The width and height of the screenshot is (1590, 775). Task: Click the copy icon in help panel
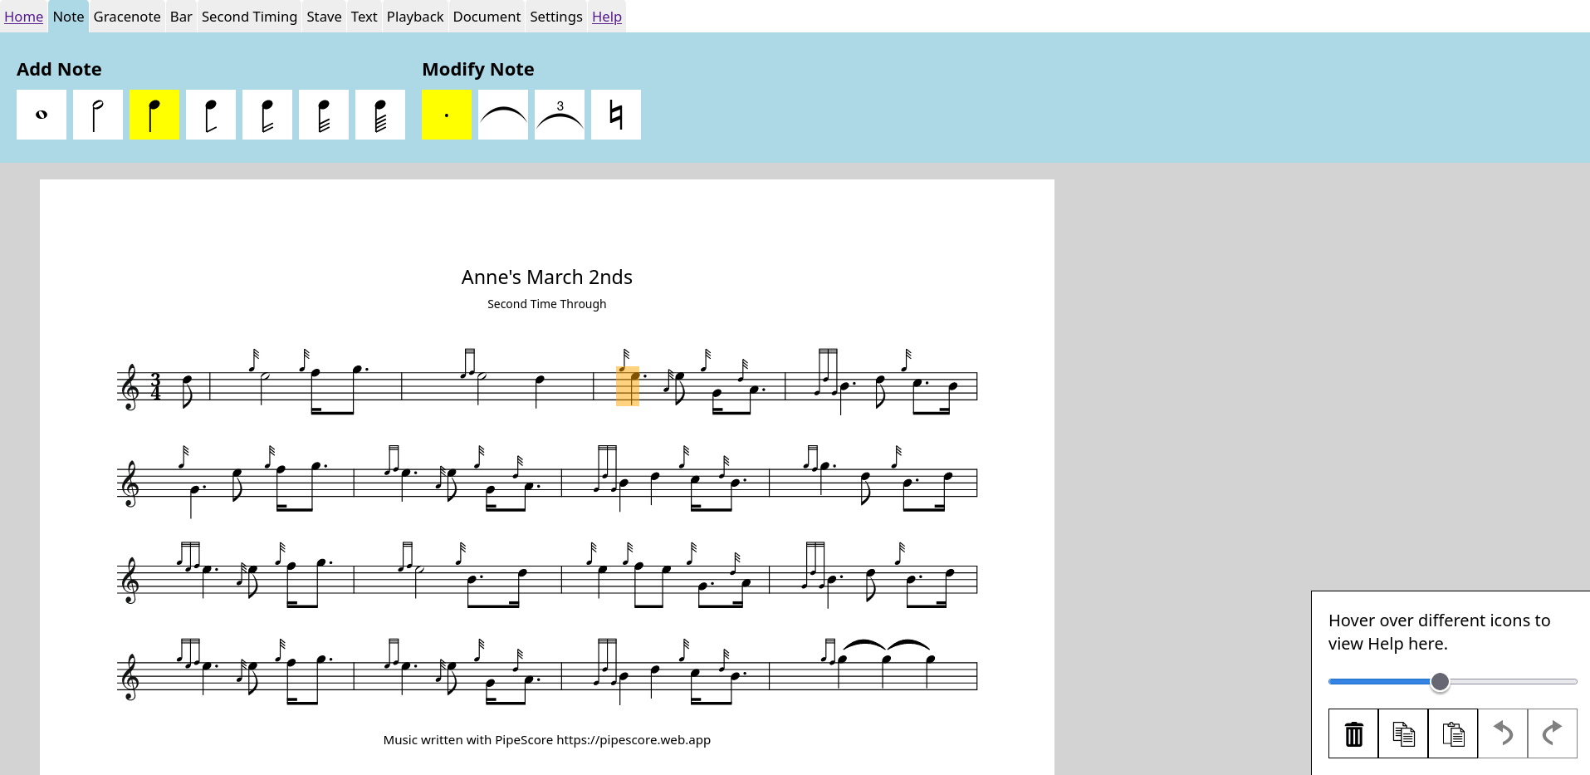1403,733
